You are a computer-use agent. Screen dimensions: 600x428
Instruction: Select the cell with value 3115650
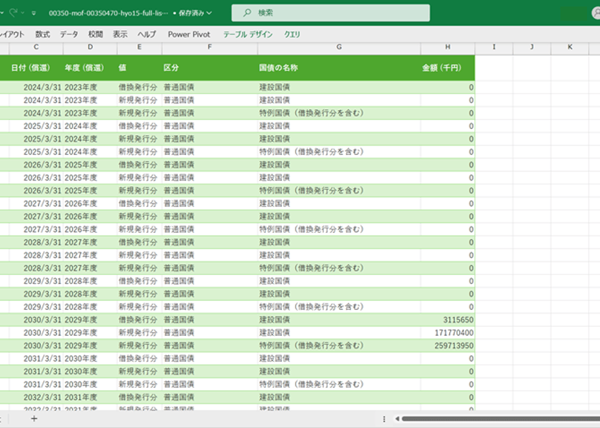coord(447,320)
